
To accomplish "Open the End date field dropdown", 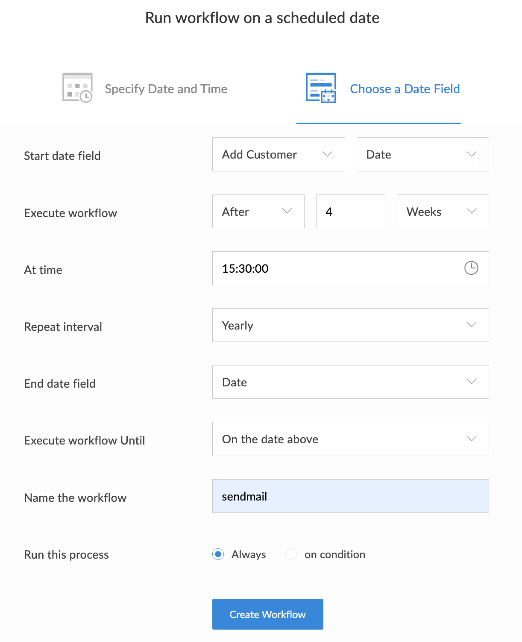I will click(350, 382).
